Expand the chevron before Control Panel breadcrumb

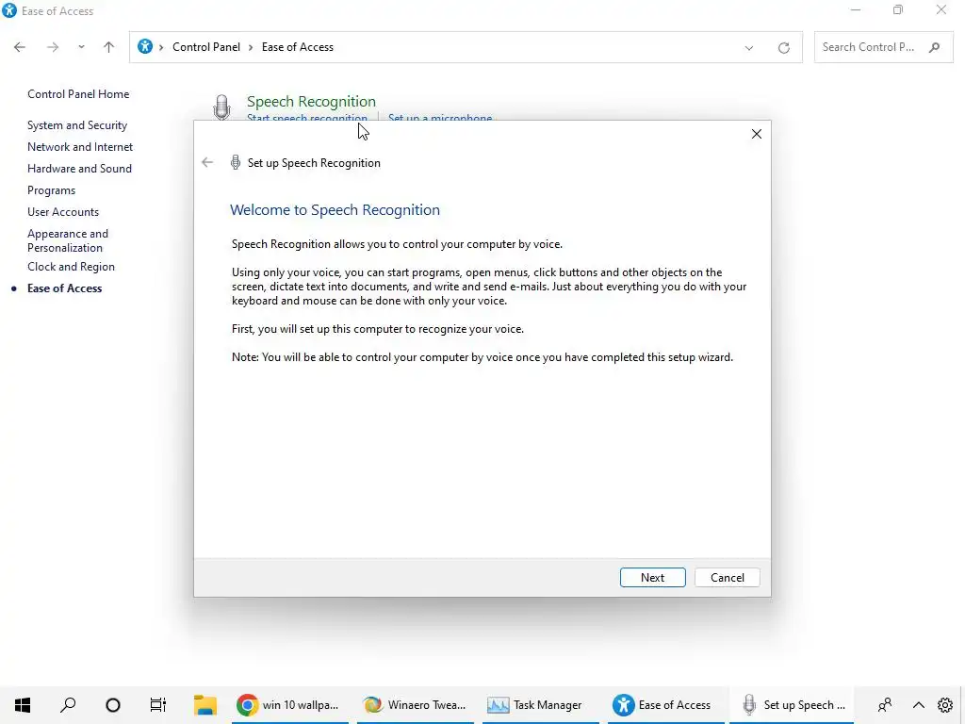161,47
